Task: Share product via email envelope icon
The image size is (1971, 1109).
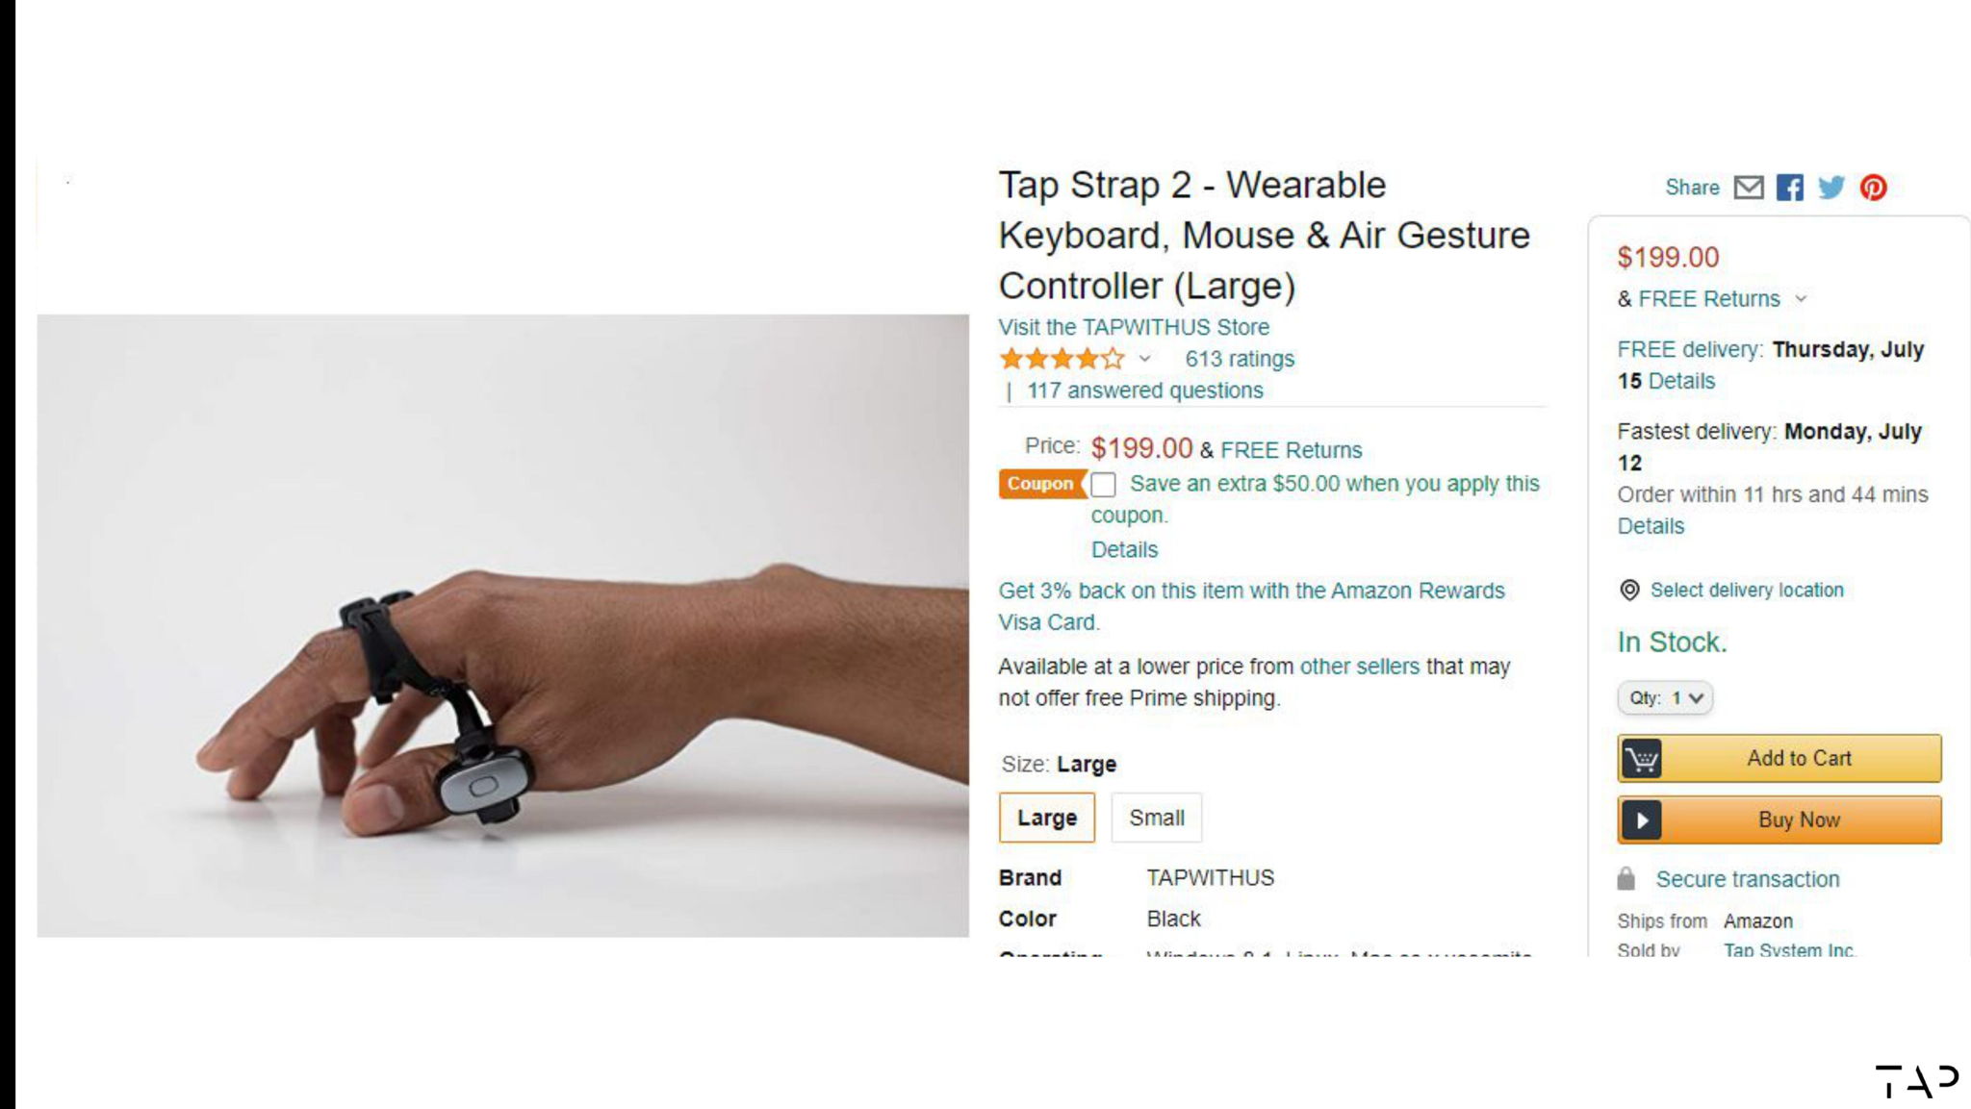Action: (x=1749, y=188)
